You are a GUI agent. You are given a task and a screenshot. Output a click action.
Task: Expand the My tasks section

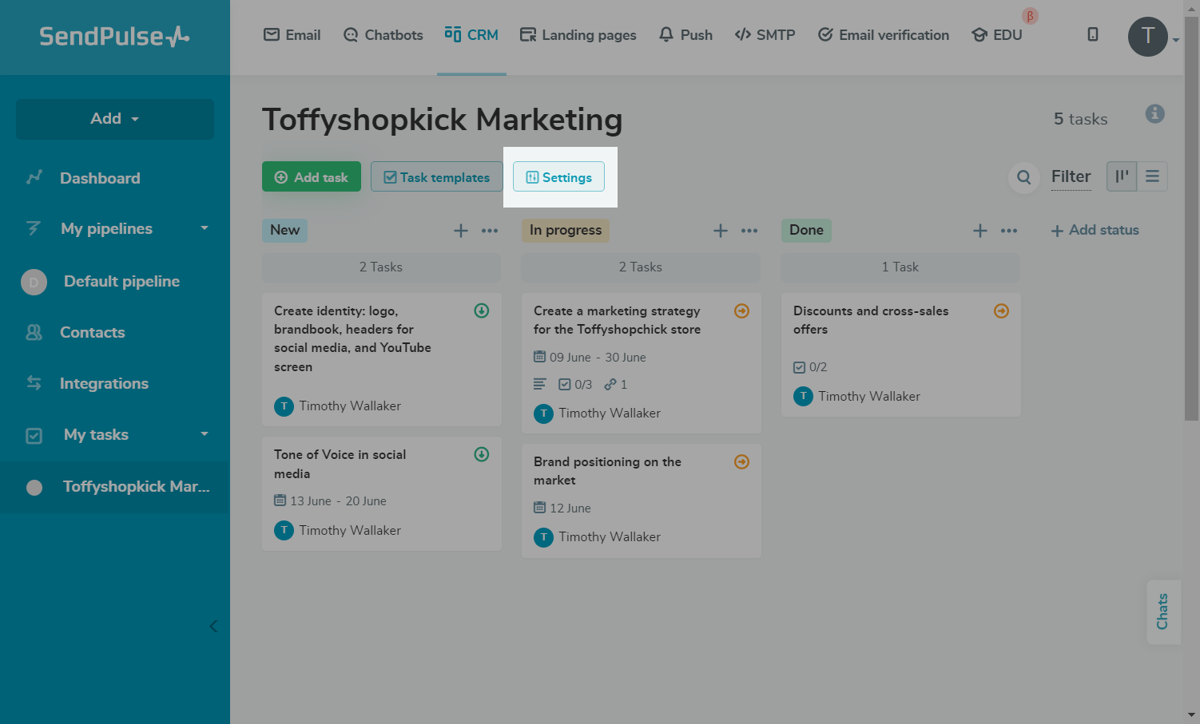pos(205,434)
